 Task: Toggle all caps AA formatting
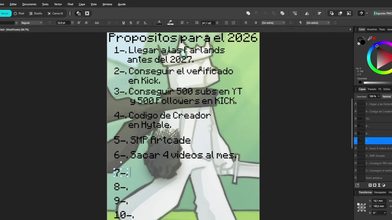(x=97, y=23)
